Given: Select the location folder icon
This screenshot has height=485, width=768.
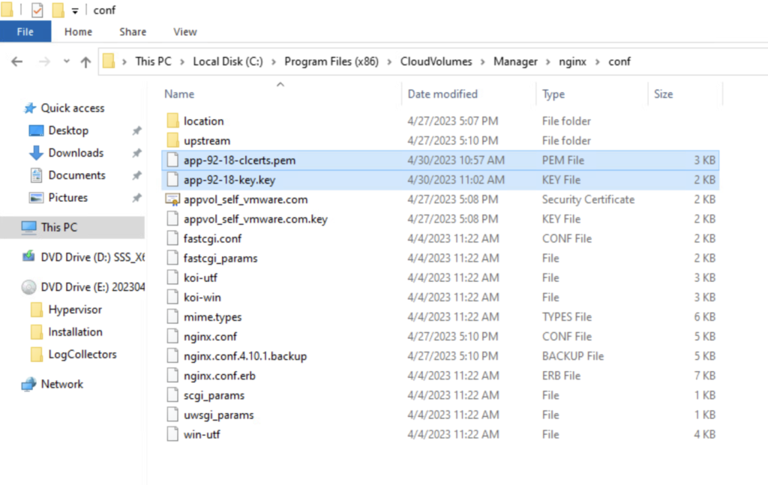Looking at the screenshot, I should point(172,121).
